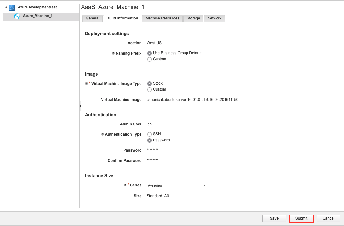Click the help icon beside Series
Viewport: 344px width, 226px height.
coord(125,185)
